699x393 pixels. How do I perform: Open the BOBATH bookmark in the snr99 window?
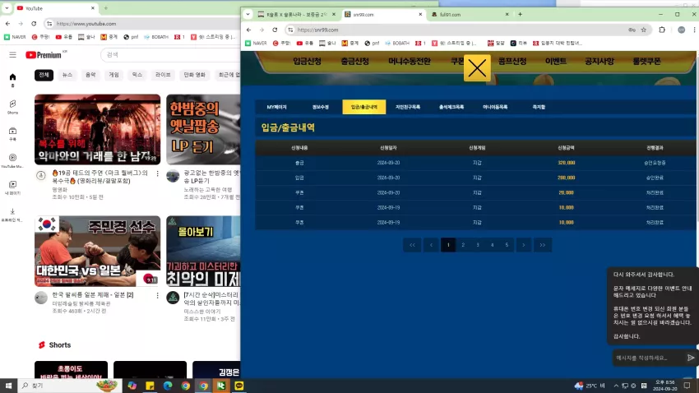point(397,44)
